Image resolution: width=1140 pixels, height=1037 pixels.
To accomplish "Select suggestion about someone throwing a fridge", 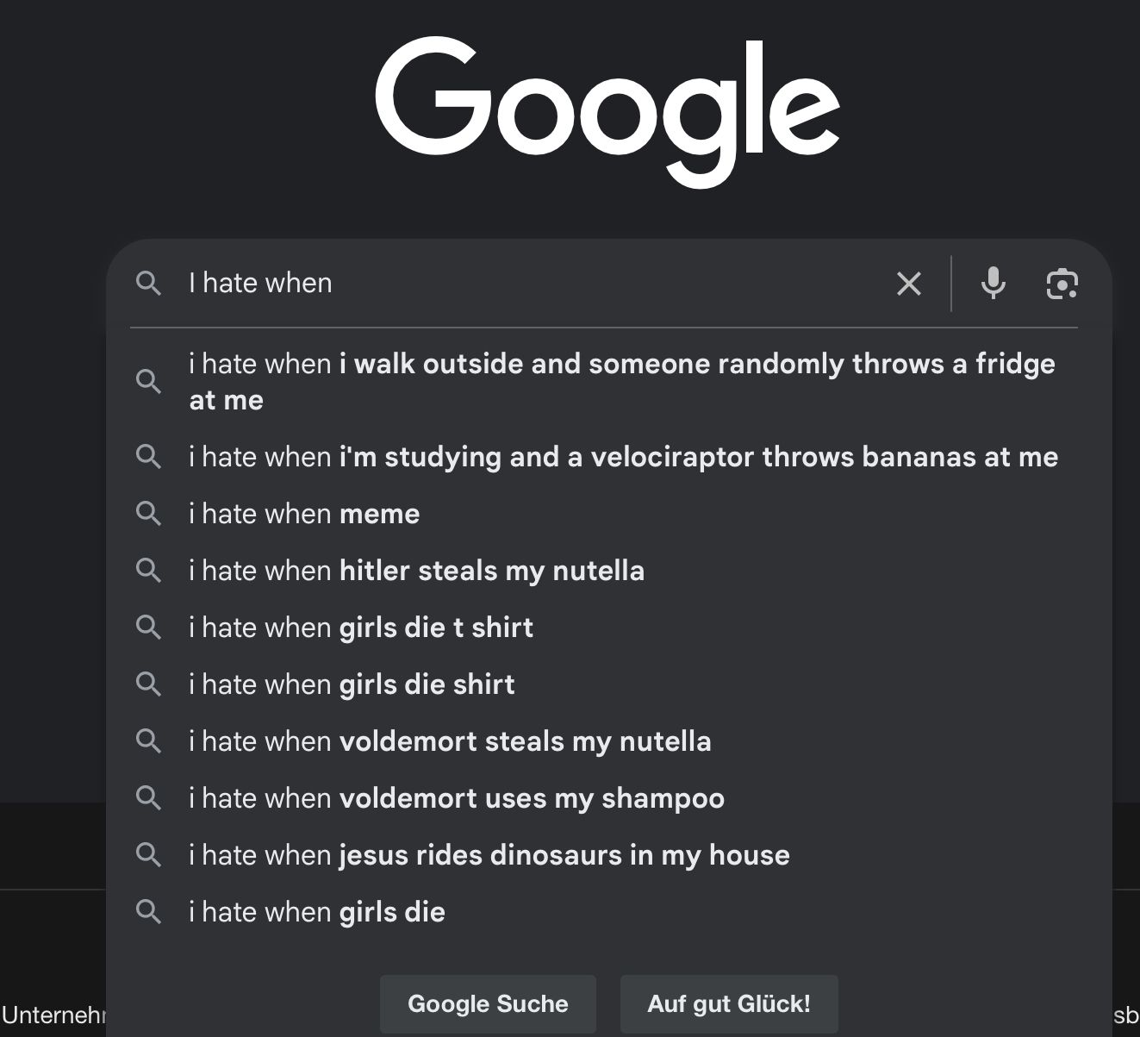I will [620, 381].
